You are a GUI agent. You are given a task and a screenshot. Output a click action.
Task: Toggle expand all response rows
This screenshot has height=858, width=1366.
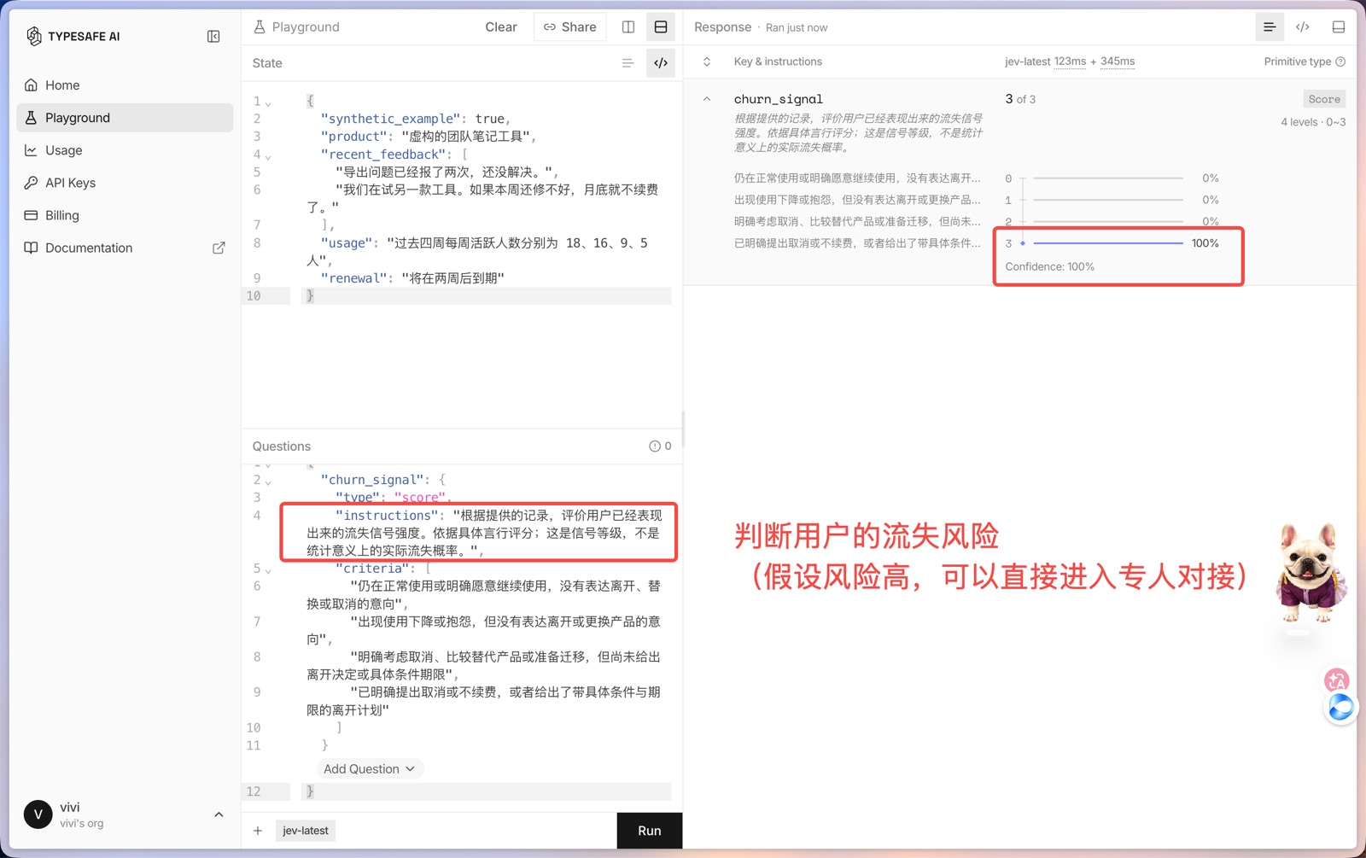click(x=707, y=61)
